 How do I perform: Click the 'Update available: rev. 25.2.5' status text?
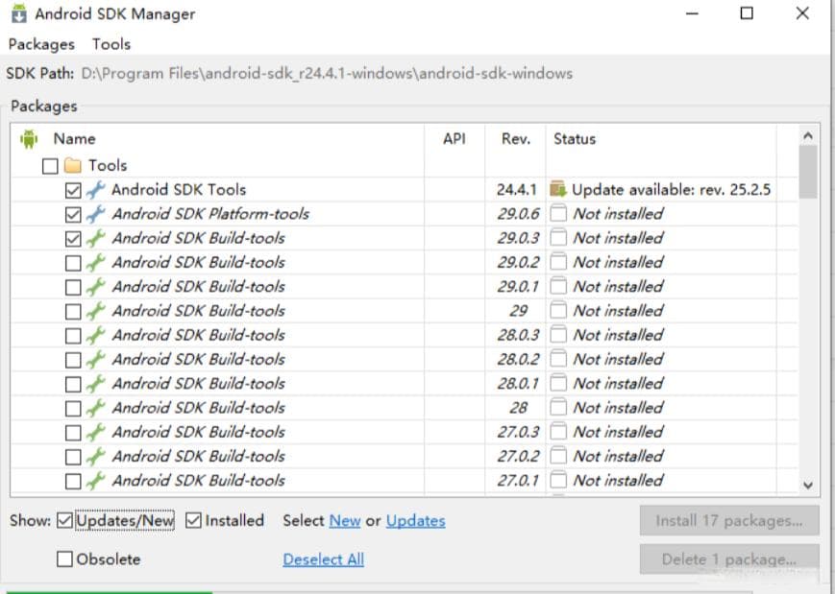click(x=671, y=190)
